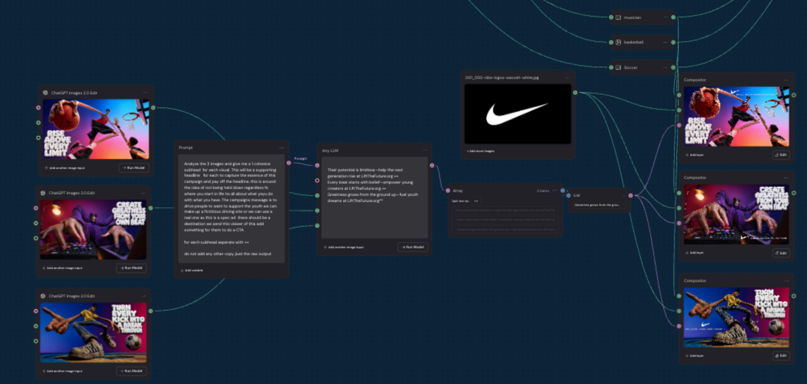This screenshot has height=384, width=807.
Task: Click the output port of the TURN EVERY KICK ChatGPT node
Action: pyautogui.click(x=151, y=311)
